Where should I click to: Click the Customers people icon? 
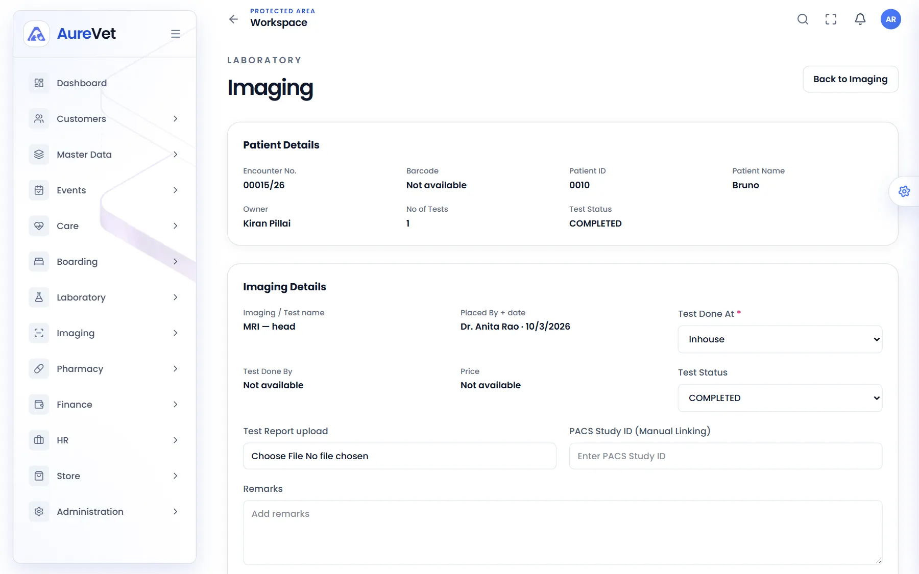[39, 119]
